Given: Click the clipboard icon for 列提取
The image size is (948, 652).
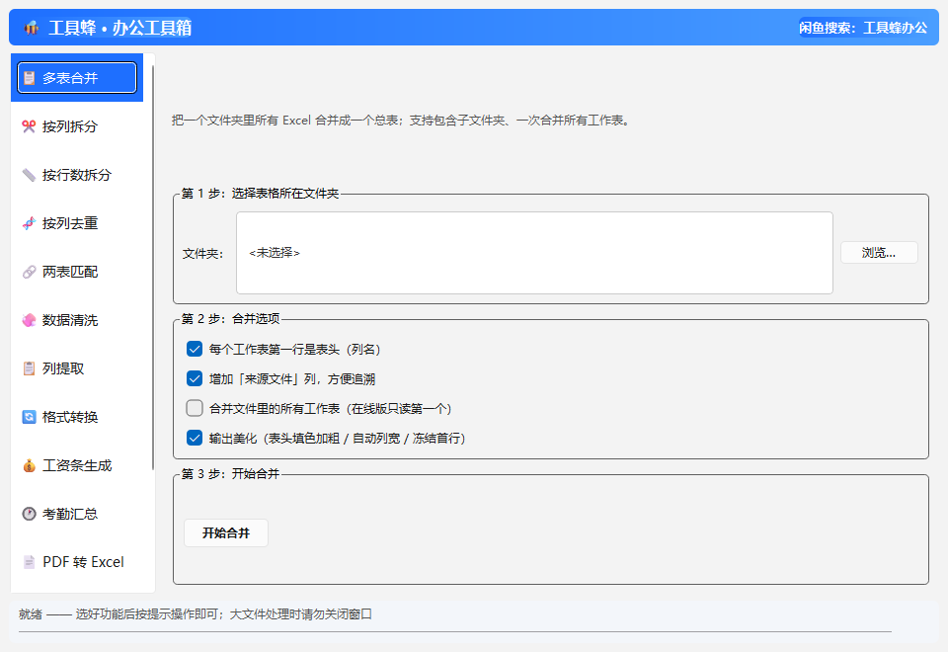Looking at the screenshot, I should (29, 368).
